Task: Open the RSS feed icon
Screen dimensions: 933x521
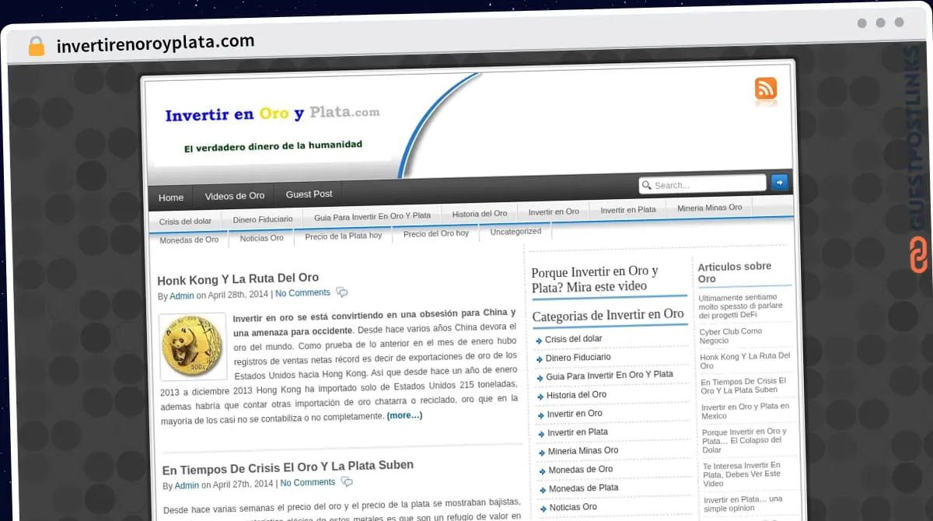Action: [765, 89]
